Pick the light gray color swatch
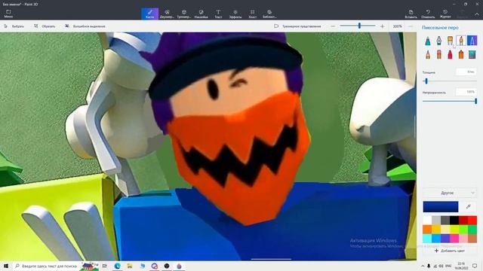This screenshot has height=271, width=483. point(436,220)
